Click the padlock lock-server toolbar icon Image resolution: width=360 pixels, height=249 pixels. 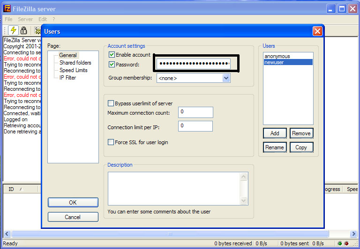click(x=23, y=30)
